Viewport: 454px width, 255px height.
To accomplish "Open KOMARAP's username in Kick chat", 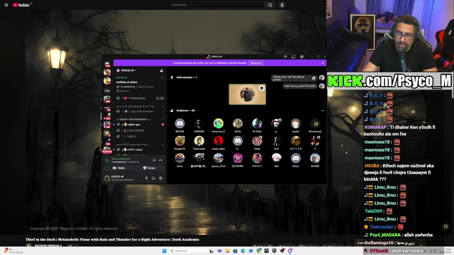I will pyautogui.click(x=375, y=127).
